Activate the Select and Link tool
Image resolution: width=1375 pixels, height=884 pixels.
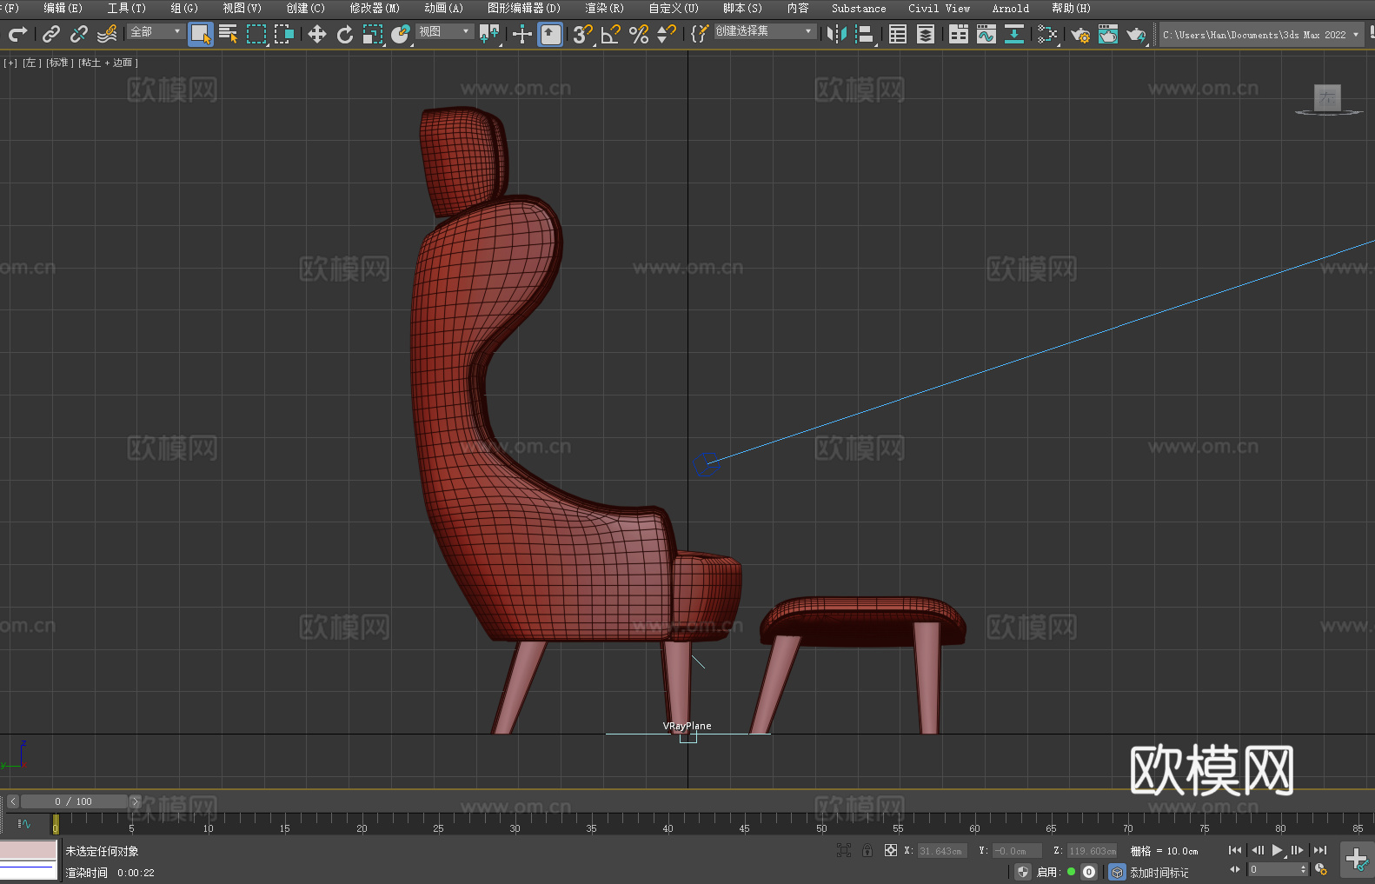[51, 34]
